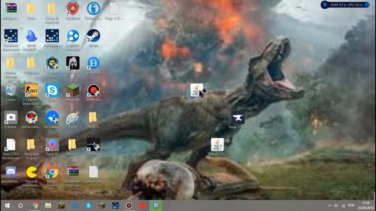This screenshot has height=211, width=376.
Task: Open the bdcamsetup installer icon
Action: coord(31,118)
